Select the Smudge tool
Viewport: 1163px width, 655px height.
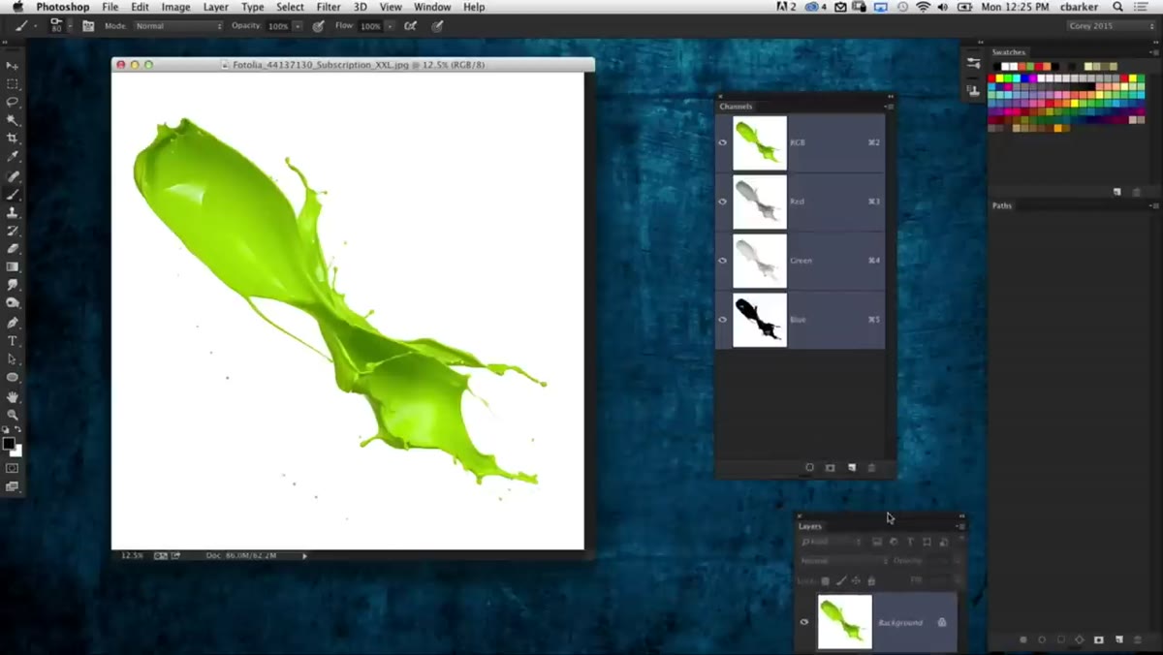pyautogui.click(x=13, y=285)
